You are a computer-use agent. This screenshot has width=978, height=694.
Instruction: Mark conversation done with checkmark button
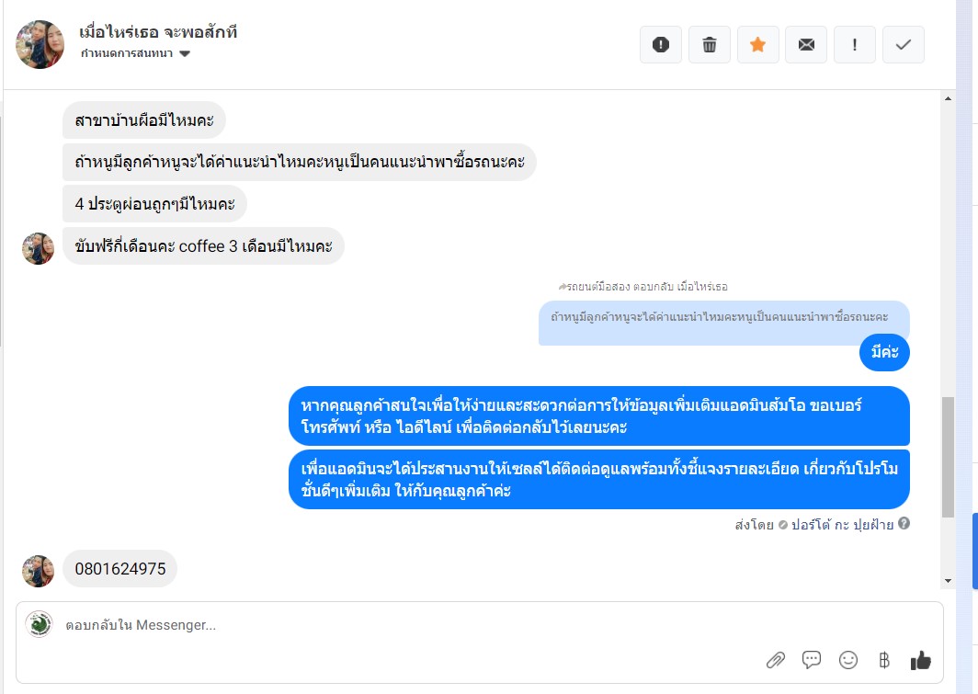[x=904, y=45]
